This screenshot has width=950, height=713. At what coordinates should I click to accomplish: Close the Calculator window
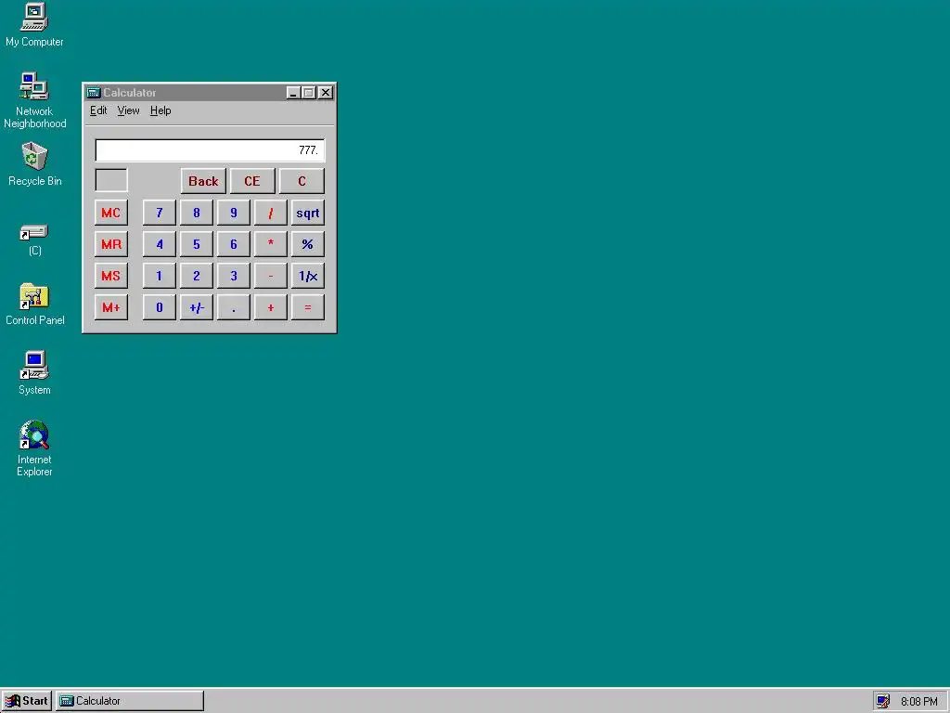(x=326, y=93)
